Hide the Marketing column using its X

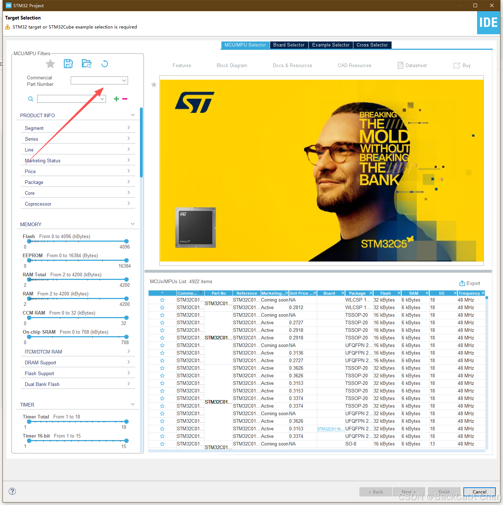(x=287, y=293)
